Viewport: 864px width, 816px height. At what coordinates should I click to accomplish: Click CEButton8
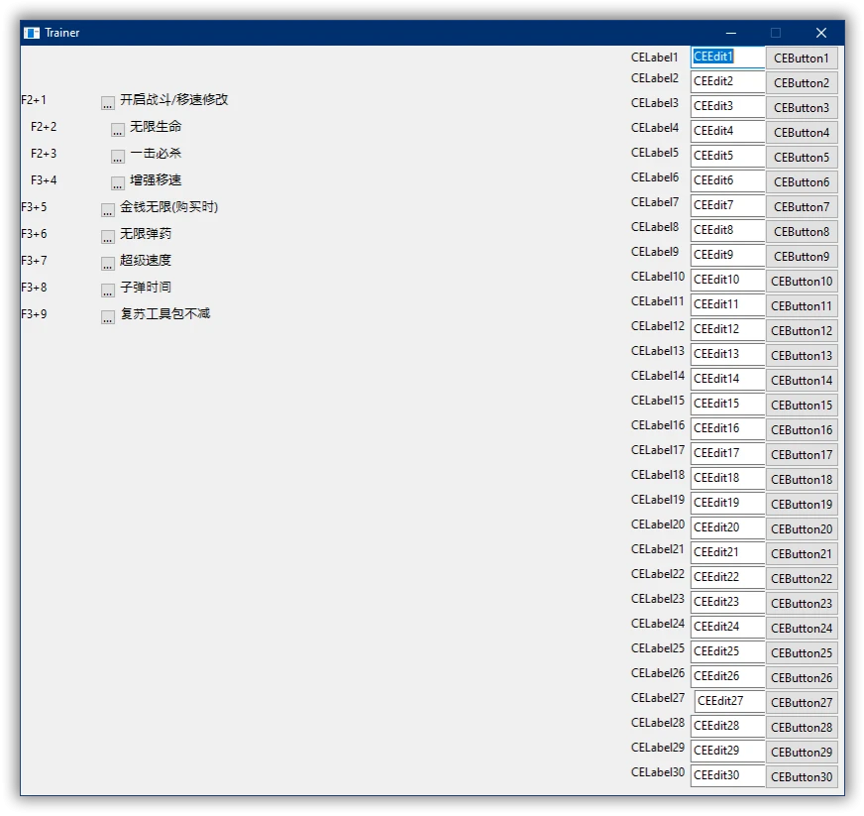pyautogui.click(x=802, y=232)
